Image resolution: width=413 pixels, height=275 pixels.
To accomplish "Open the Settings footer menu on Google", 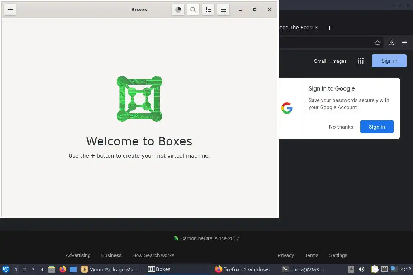I will 338,255.
